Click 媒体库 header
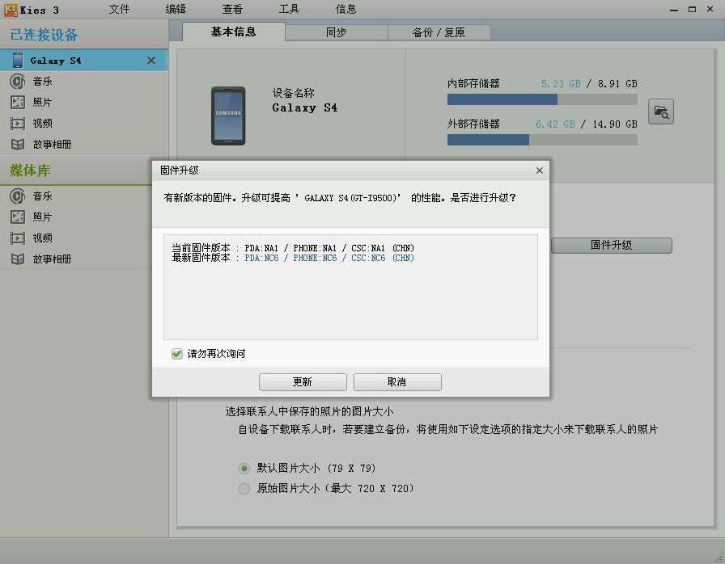 point(30,170)
